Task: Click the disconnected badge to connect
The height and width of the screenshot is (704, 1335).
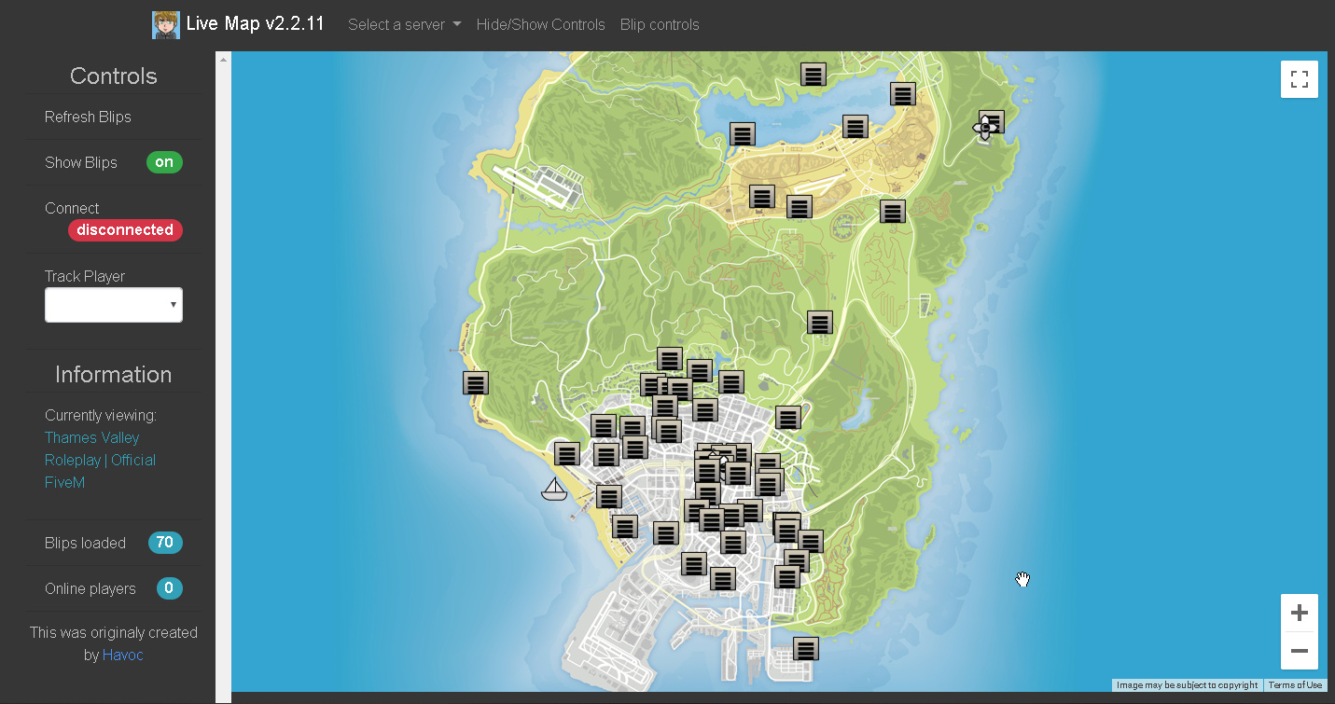Action: click(x=124, y=229)
